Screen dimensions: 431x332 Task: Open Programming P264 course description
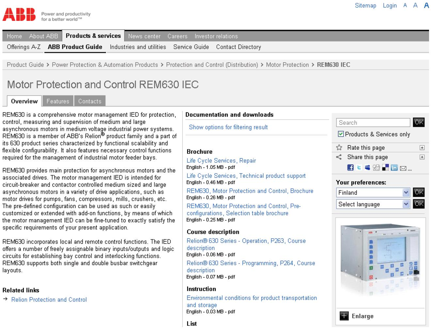[251, 266]
